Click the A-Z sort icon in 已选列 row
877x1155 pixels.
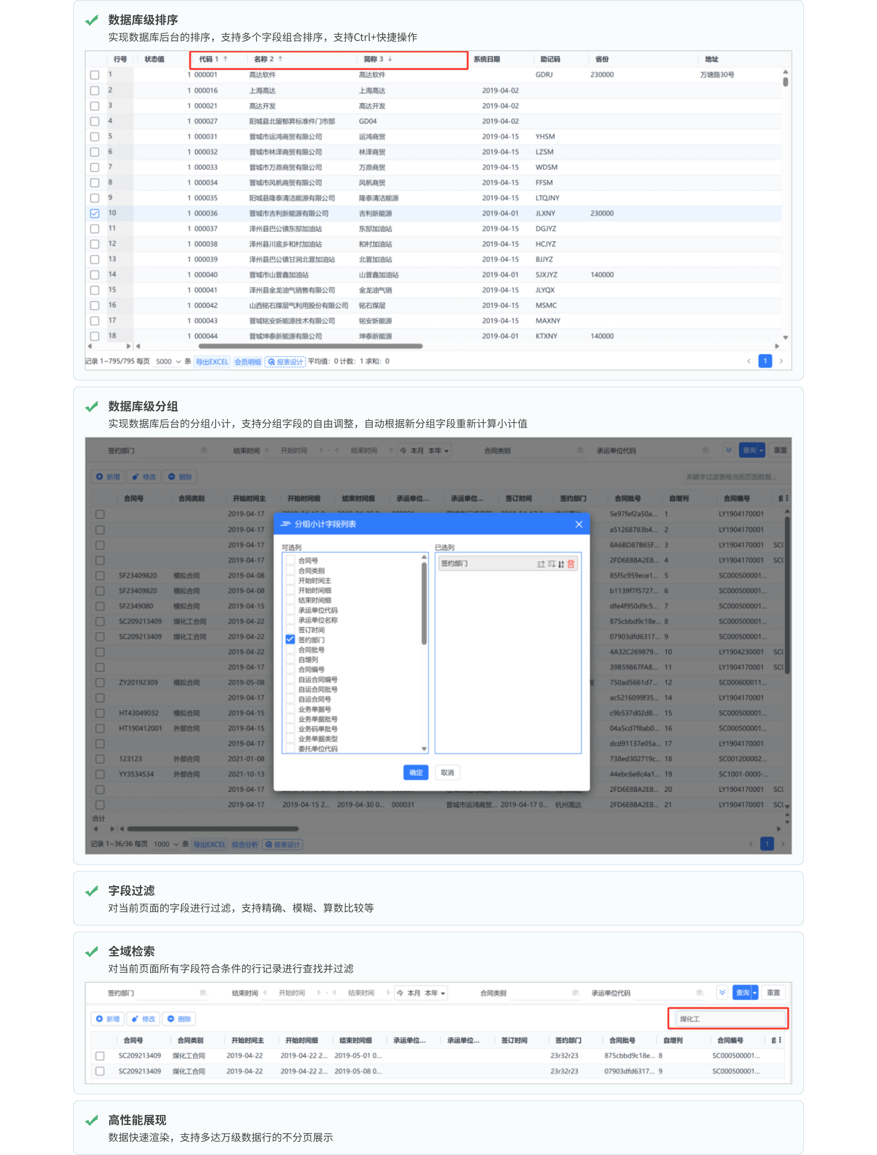tap(561, 564)
